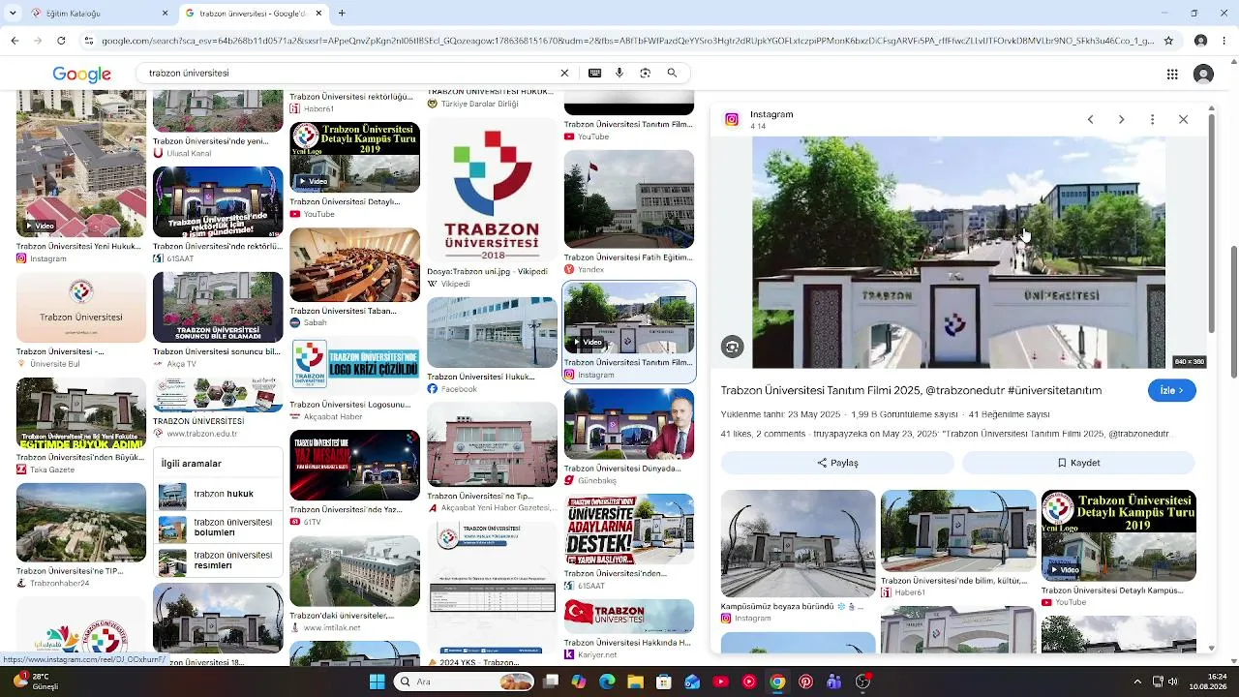Reload the current page
Screen dimensions: 1239x697
[x=61, y=41]
